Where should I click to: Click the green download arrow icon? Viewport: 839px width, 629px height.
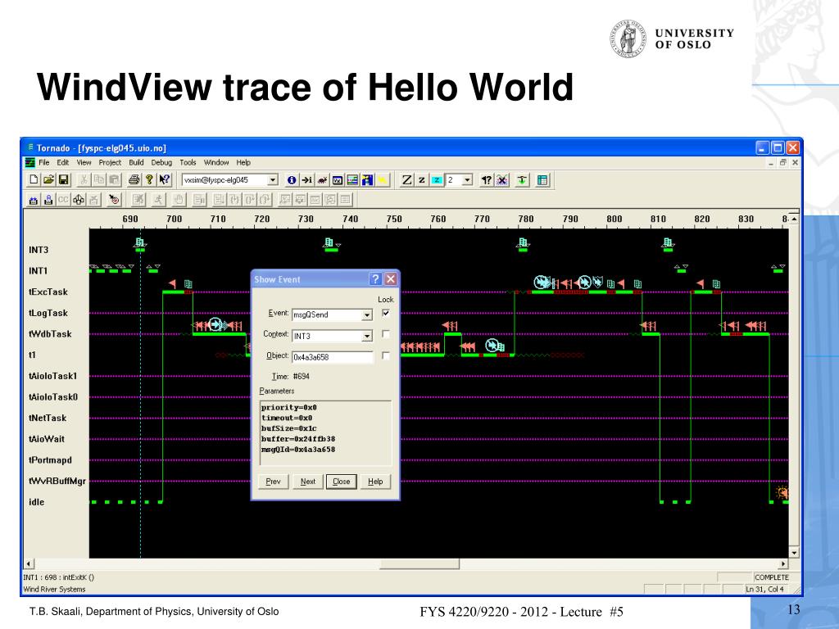tap(522, 180)
